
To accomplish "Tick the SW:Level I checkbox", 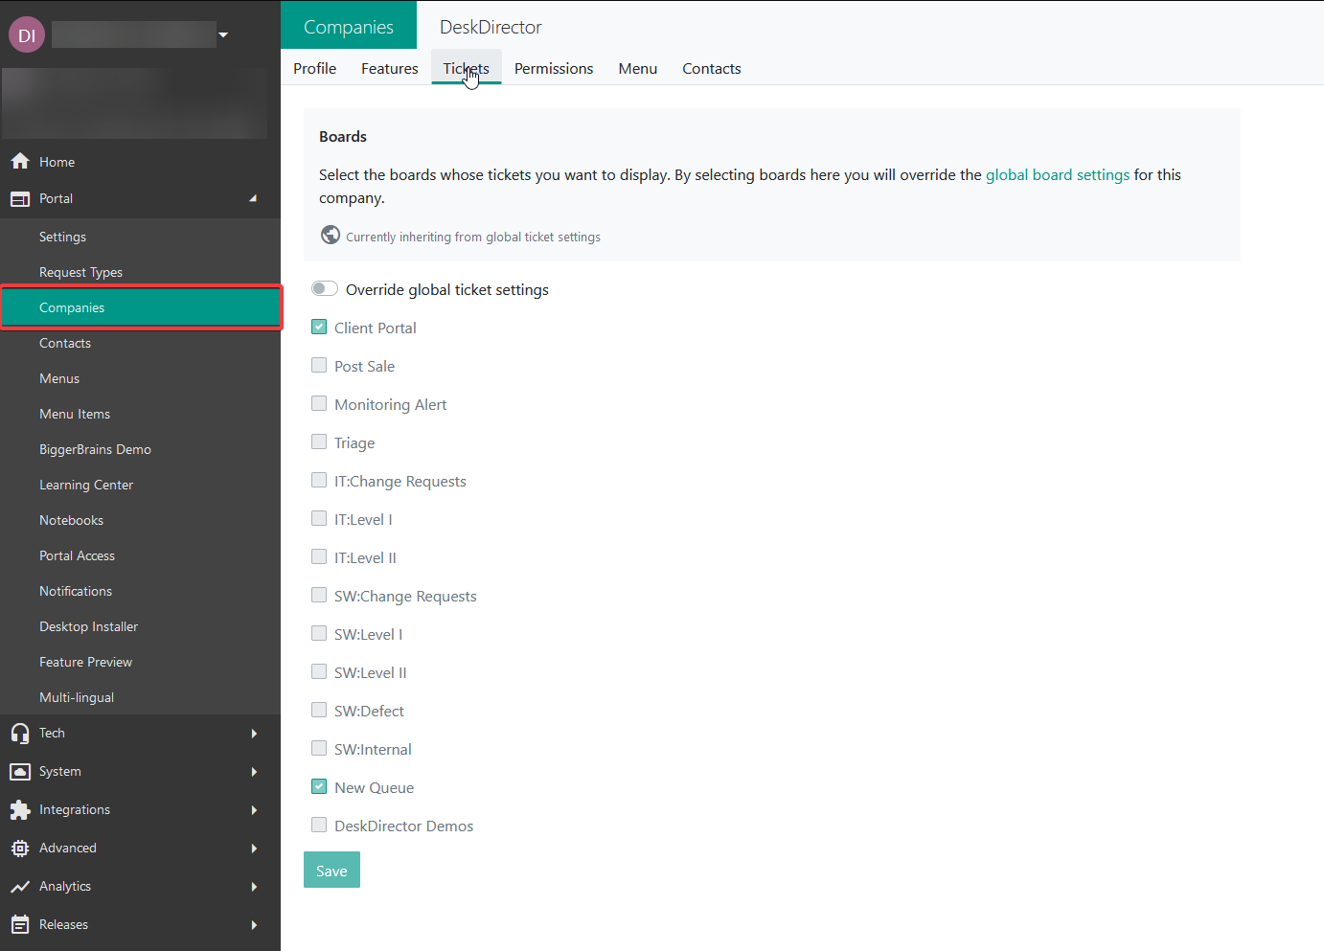I will click(319, 633).
